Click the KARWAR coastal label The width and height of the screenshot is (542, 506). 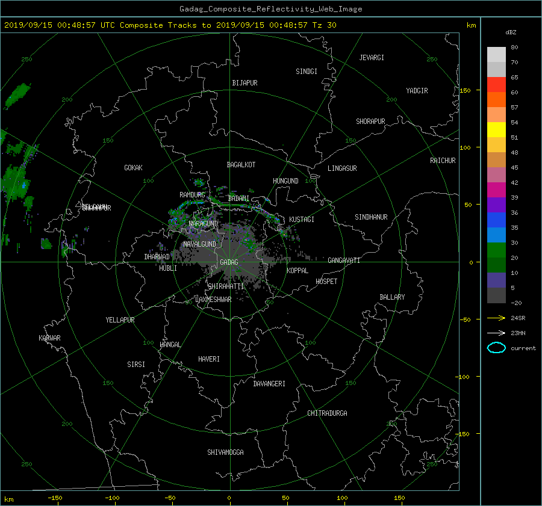(49, 338)
